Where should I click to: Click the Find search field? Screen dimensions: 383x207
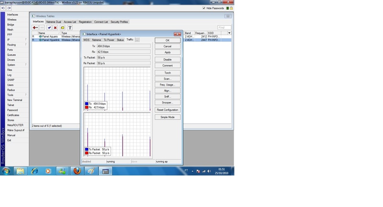click(224, 28)
